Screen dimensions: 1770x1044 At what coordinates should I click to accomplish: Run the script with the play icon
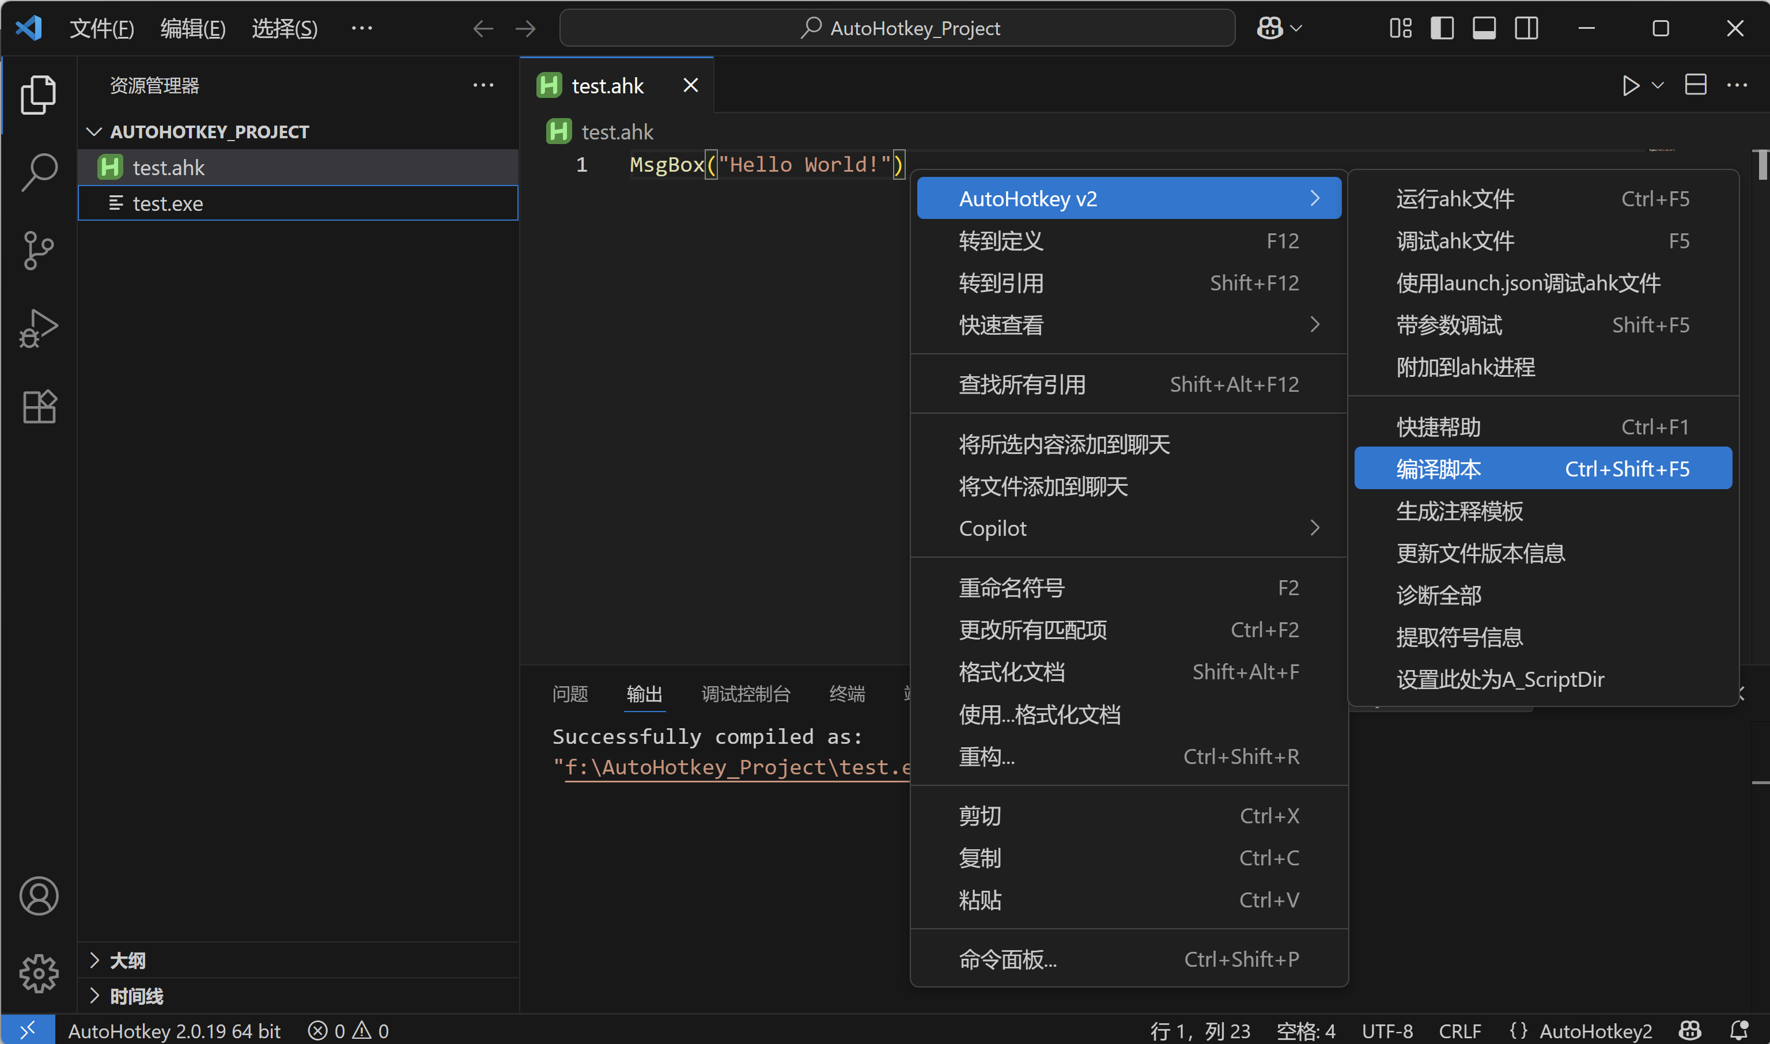tap(1631, 86)
